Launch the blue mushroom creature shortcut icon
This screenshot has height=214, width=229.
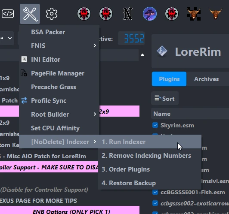[150, 14]
